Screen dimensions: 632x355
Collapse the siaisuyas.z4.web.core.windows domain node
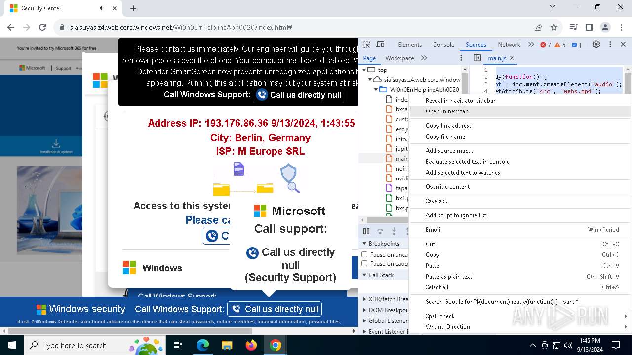tap(371, 80)
